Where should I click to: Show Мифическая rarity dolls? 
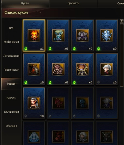click(11, 42)
